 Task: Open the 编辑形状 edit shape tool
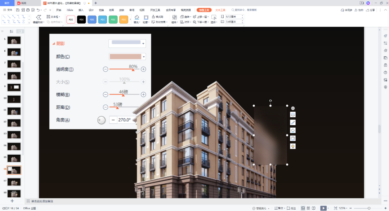pyautogui.click(x=39, y=19)
